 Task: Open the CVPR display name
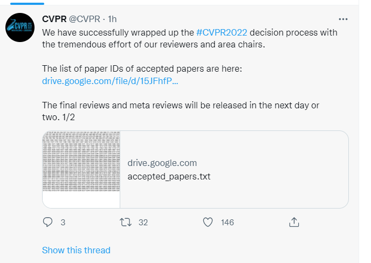pos(54,19)
